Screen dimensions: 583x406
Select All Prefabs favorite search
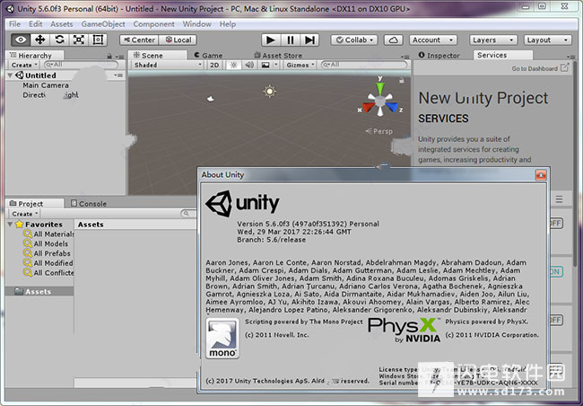click(x=47, y=253)
